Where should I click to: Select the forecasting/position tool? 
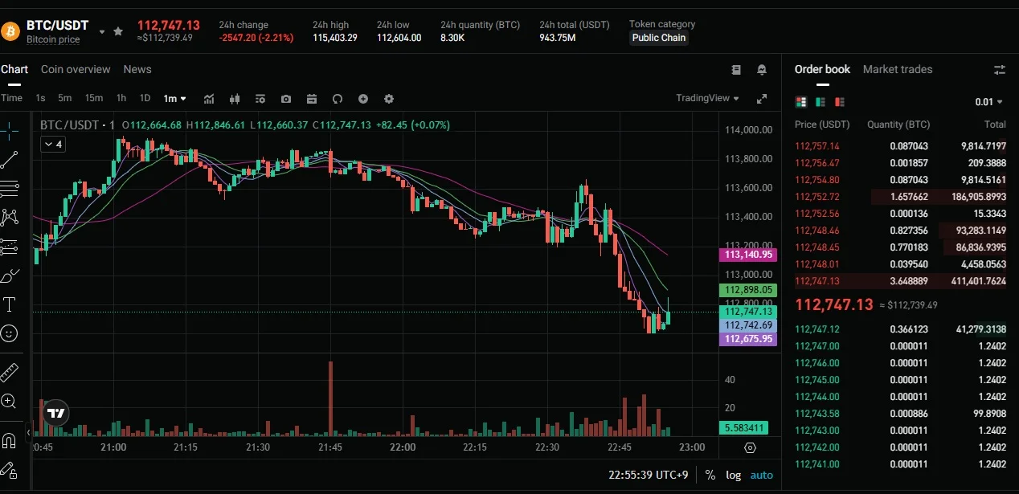pyautogui.click(x=10, y=246)
